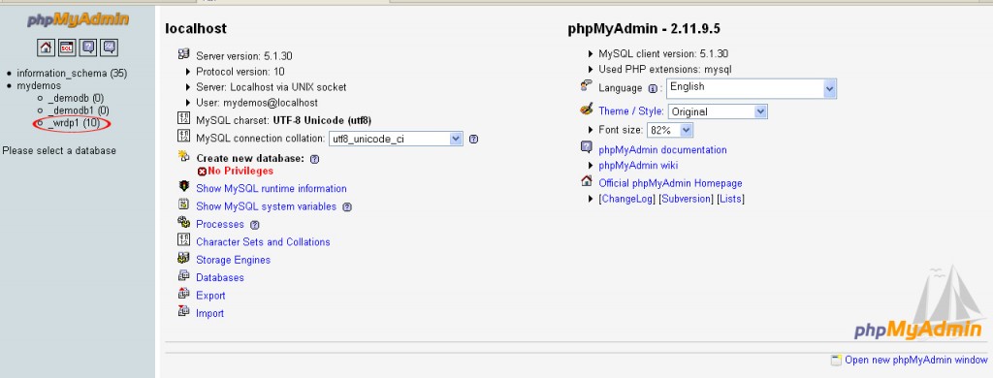Click the Databases icon

point(183,275)
